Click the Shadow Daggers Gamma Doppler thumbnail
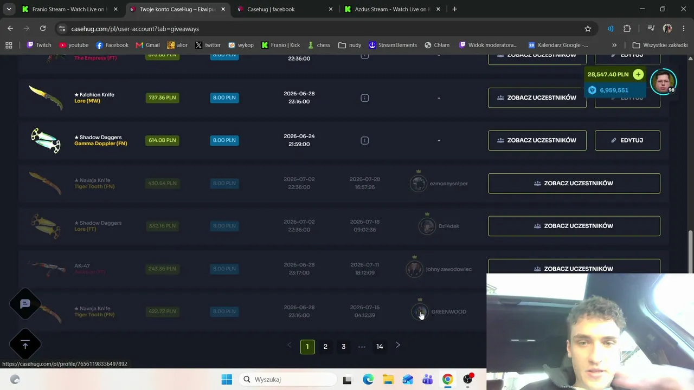Image resolution: width=694 pixels, height=390 pixels. pyautogui.click(x=46, y=140)
